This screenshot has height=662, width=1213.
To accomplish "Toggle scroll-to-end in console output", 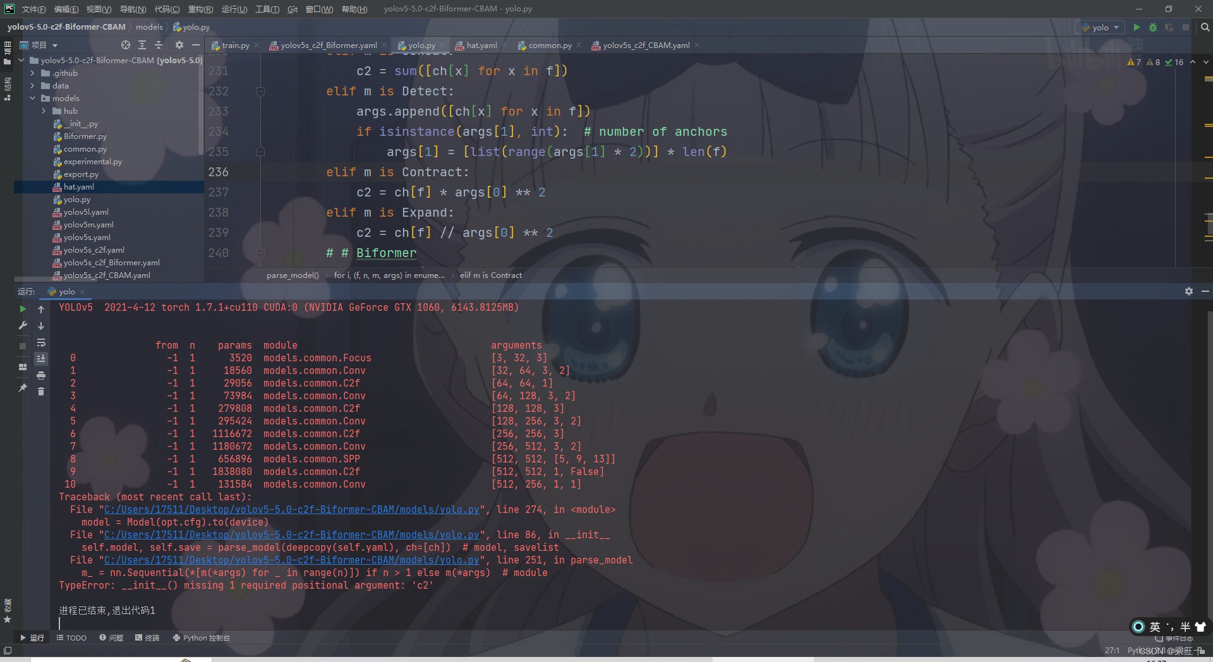I will coord(41,358).
